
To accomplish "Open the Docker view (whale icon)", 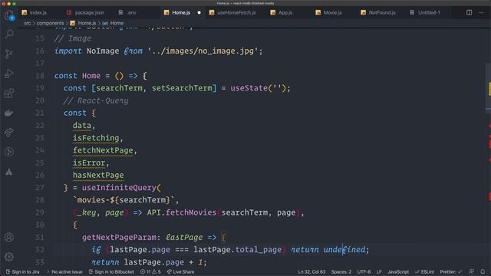I will pyautogui.click(x=9, y=113).
